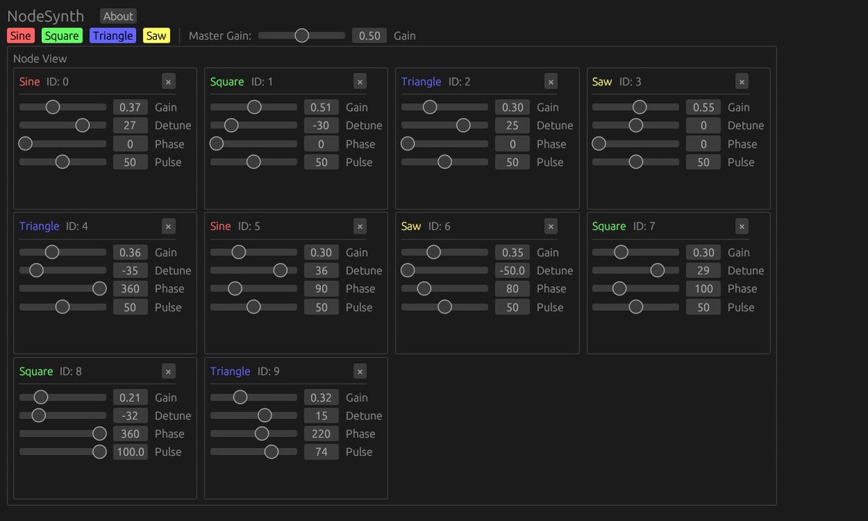868x521 pixels.
Task: Adjust Gain slider of Saw ID: 3
Action: tap(636, 107)
